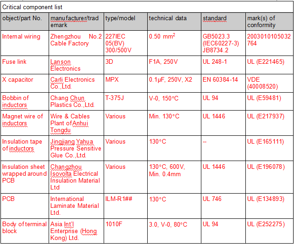Image resolution: width=294 pixels, height=245 pixels.
Task: Select the 'Internal wiring' cell
Action: pyautogui.click(x=25, y=43)
